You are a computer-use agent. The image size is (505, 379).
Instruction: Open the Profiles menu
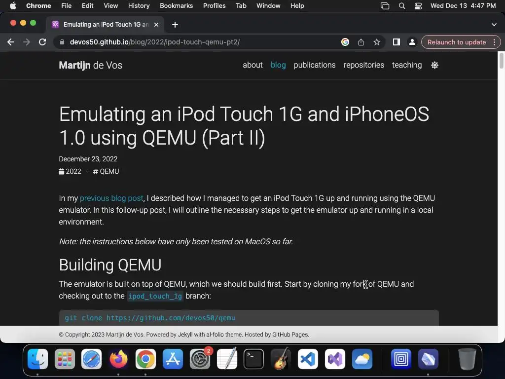click(214, 6)
